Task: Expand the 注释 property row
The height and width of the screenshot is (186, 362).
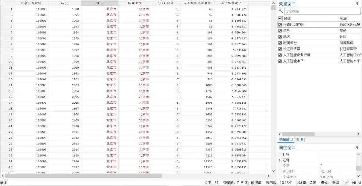Action: coord(280,160)
